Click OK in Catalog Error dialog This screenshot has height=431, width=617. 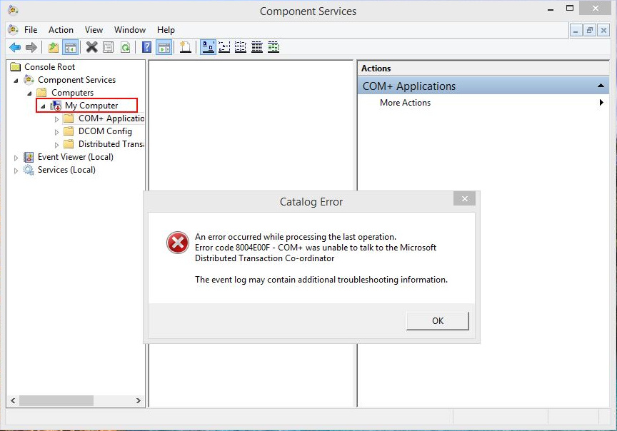click(438, 321)
